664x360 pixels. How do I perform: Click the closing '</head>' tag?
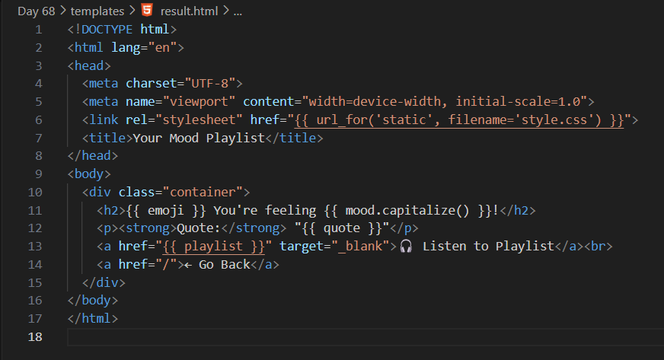tap(93, 156)
